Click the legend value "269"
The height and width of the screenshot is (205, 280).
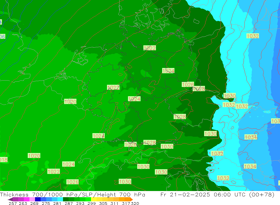(x=34, y=203)
